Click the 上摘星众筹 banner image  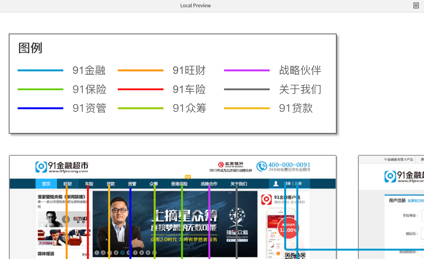pos(175,224)
